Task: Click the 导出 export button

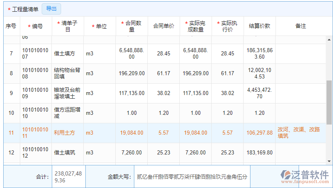Action: (51, 8)
